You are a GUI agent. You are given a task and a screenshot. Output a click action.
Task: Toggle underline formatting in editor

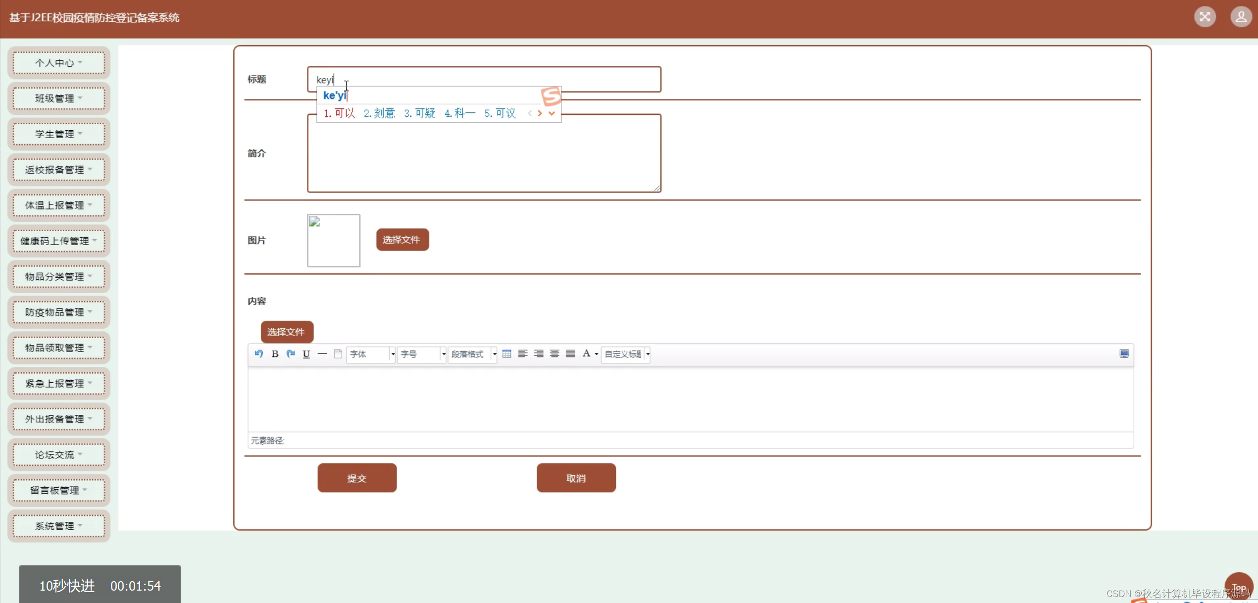(306, 353)
